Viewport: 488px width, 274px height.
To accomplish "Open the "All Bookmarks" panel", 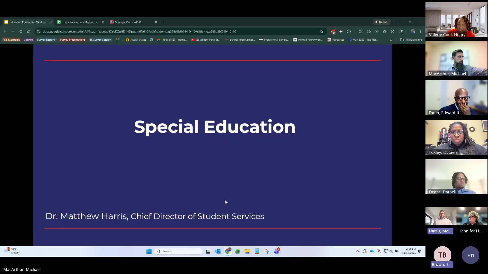I will click(411, 40).
